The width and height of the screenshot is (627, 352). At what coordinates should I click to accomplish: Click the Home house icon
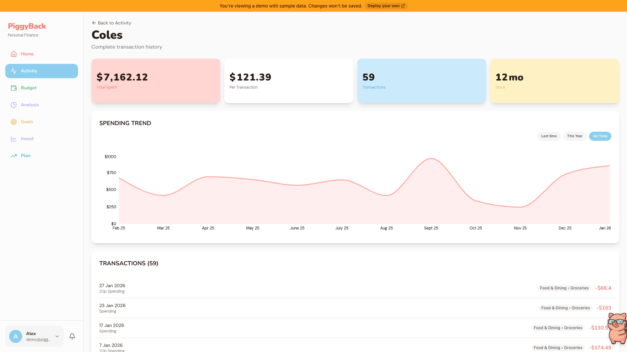click(x=14, y=54)
